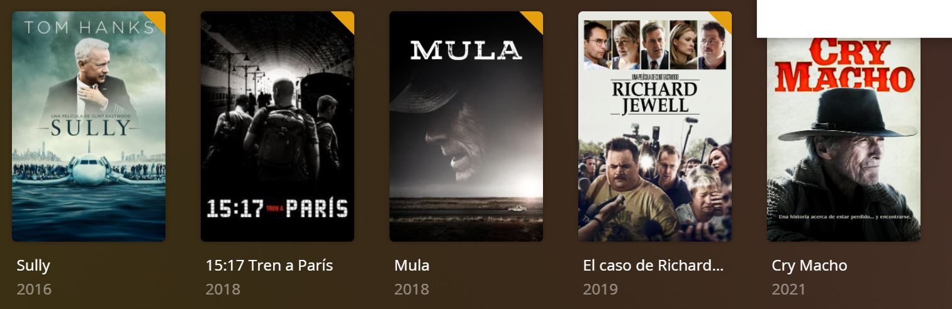This screenshot has height=309, width=952.
Task: Open the Sully movie poster
Action: (89, 126)
